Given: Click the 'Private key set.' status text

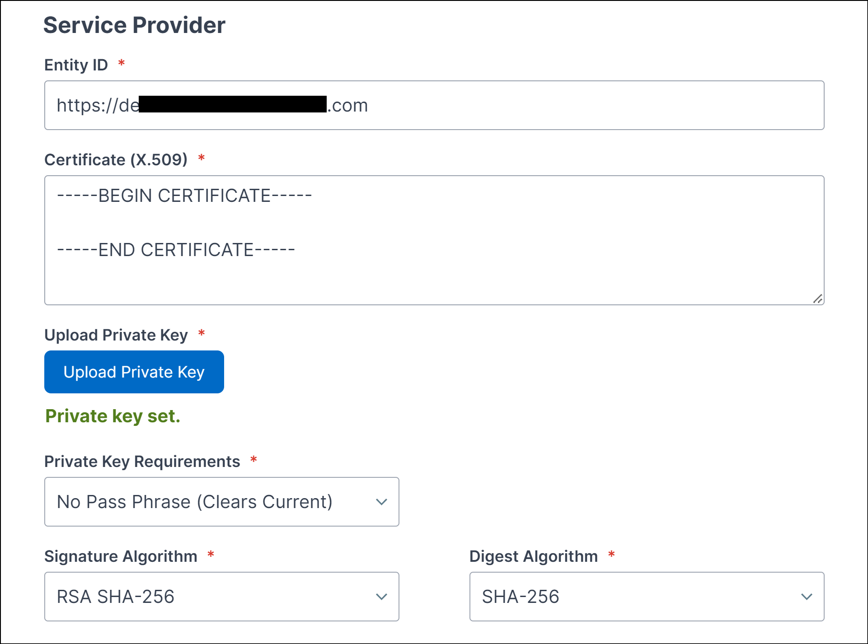Looking at the screenshot, I should [113, 416].
